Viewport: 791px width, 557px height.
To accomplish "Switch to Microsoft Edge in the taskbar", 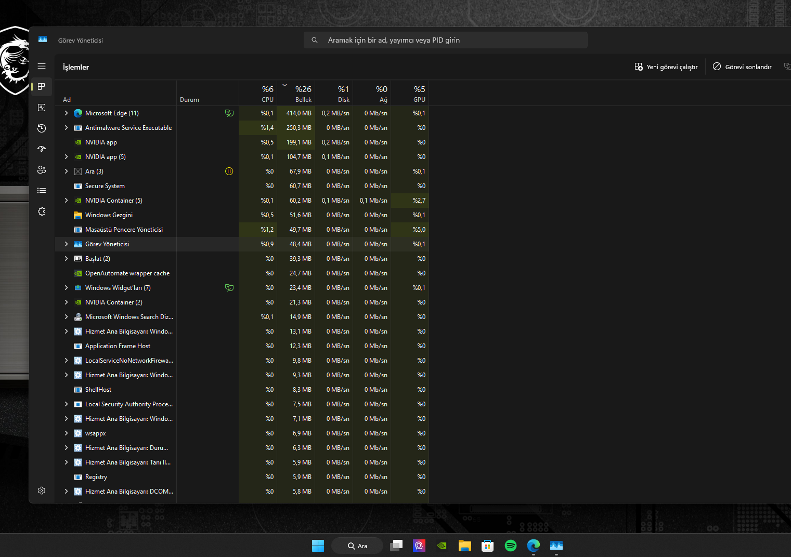I will click(x=534, y=546).
